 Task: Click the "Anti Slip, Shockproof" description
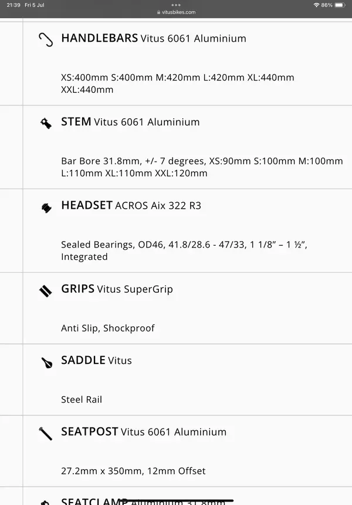[x=108, y=328]
